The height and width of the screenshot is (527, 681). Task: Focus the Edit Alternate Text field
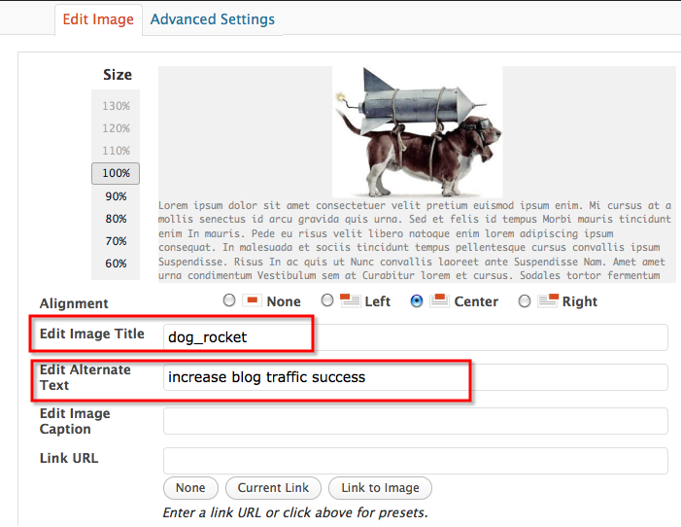pyautogui.click(x=416, y=377)
